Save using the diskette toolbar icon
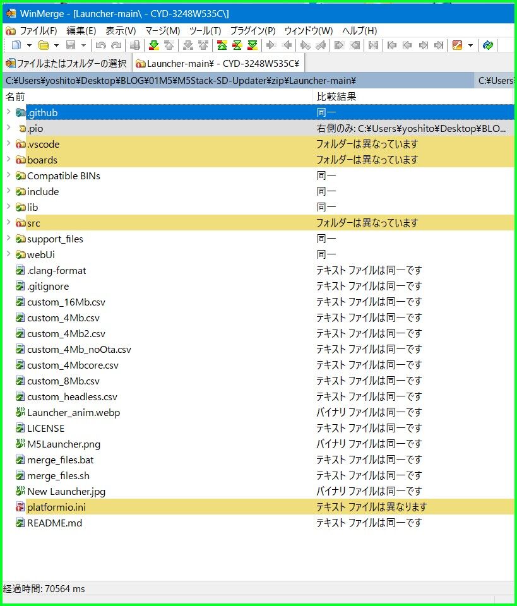Image resolution: width=517 pixels, height=606 pixels. point(71,45)
